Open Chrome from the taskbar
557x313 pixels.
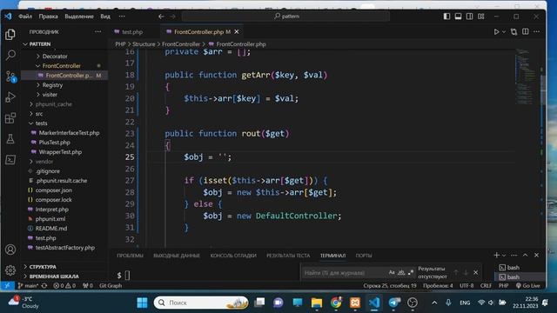336,303
